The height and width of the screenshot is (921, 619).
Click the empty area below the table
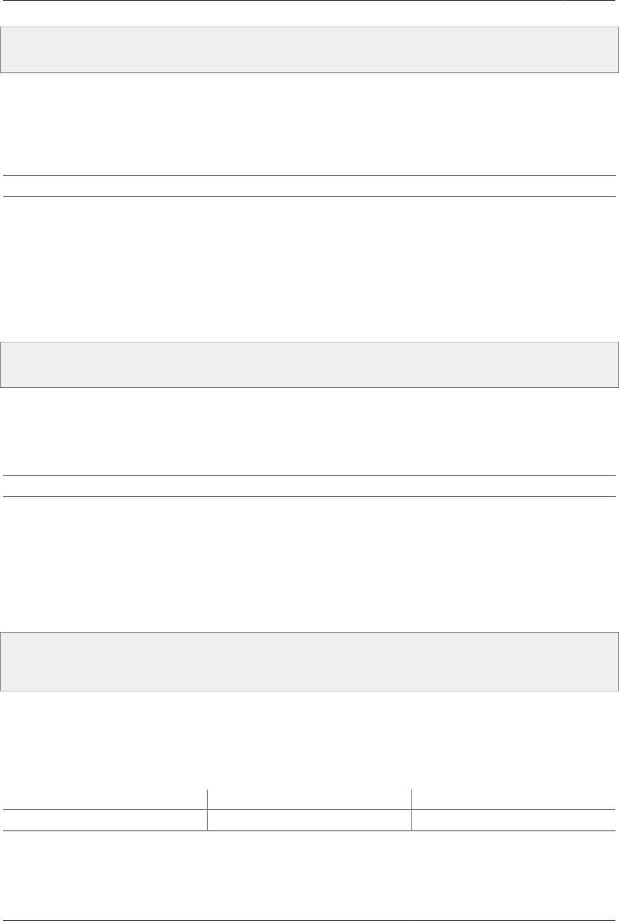click(x=309, y=873)
